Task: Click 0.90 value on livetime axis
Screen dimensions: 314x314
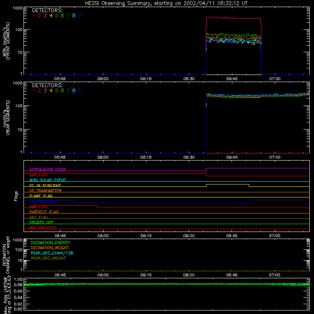Action: tap(18, 309)
